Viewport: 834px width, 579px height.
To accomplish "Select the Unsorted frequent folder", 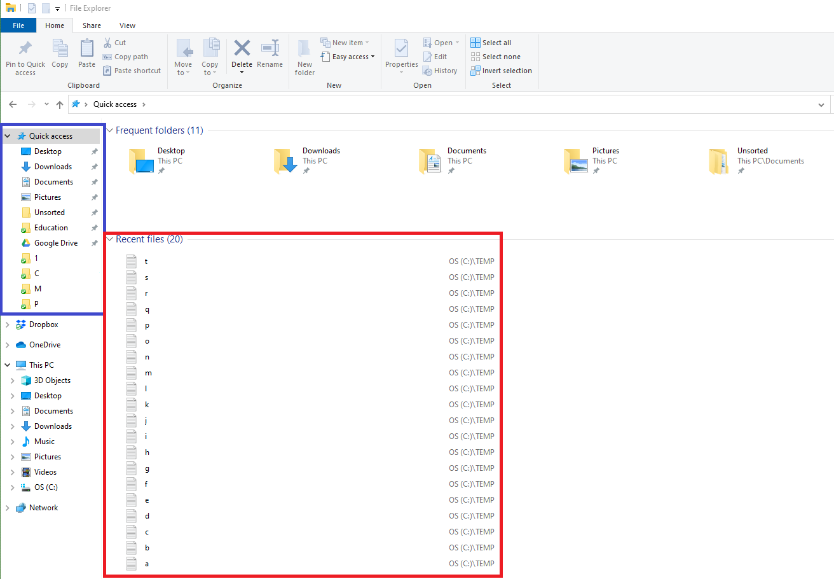I will coord(756,161).
